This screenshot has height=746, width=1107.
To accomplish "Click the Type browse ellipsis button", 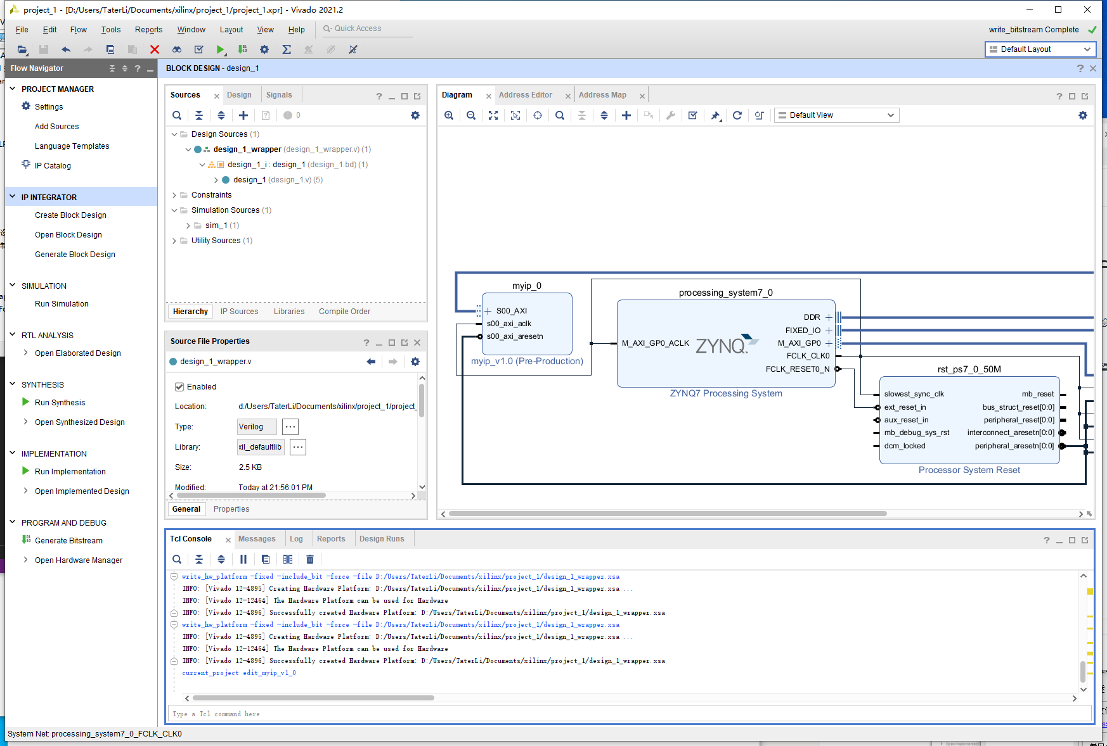I will click(290, 427).
